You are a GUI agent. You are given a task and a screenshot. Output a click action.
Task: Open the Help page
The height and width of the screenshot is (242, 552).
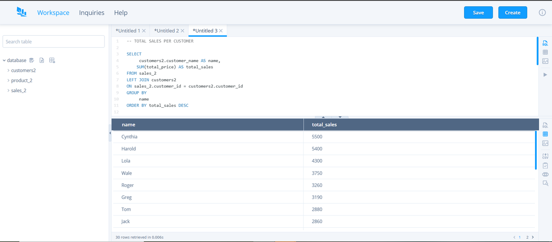point(121,13)
